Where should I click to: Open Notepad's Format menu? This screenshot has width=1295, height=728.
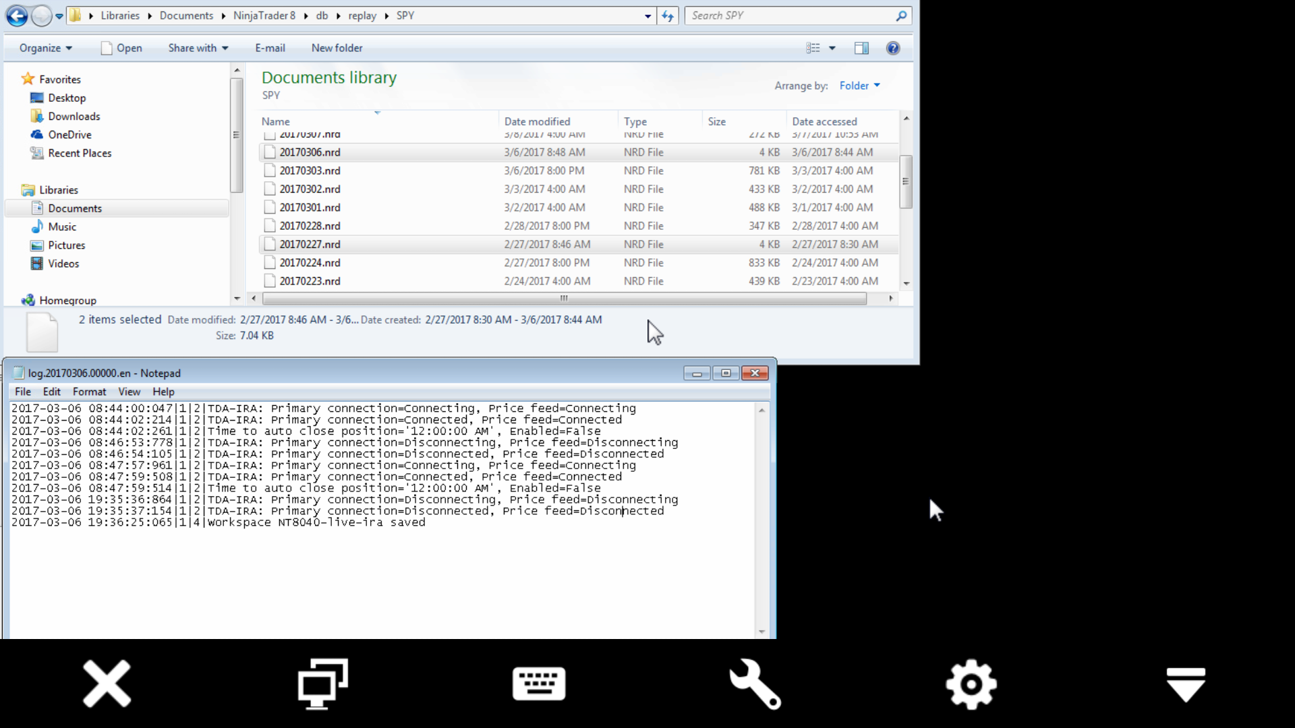coord(89,392)
